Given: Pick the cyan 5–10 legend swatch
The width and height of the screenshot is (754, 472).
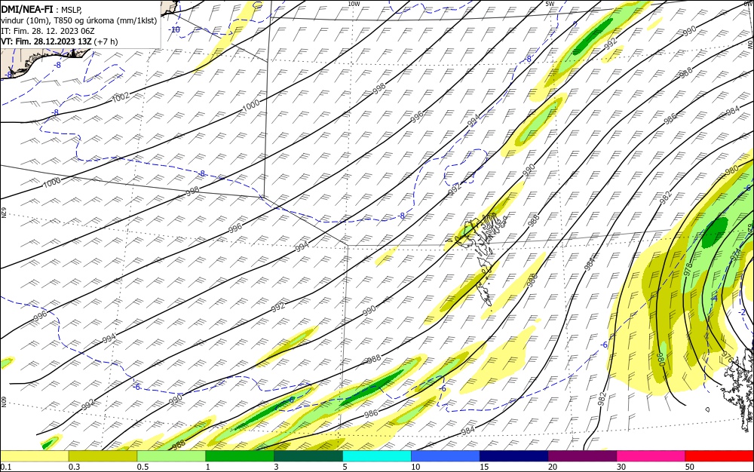Looking at the screenshot, I should point(377,456).
